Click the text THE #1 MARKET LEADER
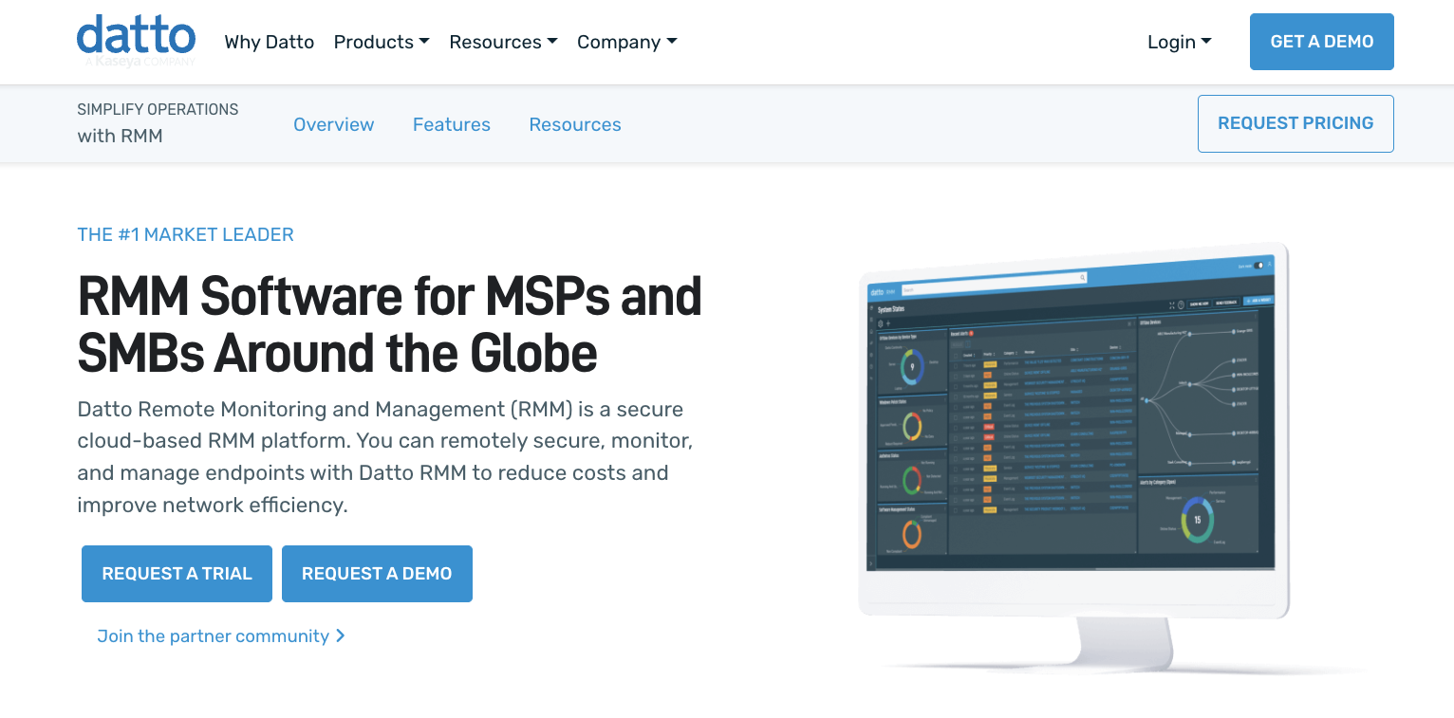The height and width of the screenshot is (718, 1454). pyautogui.click(x=185, y=234)
